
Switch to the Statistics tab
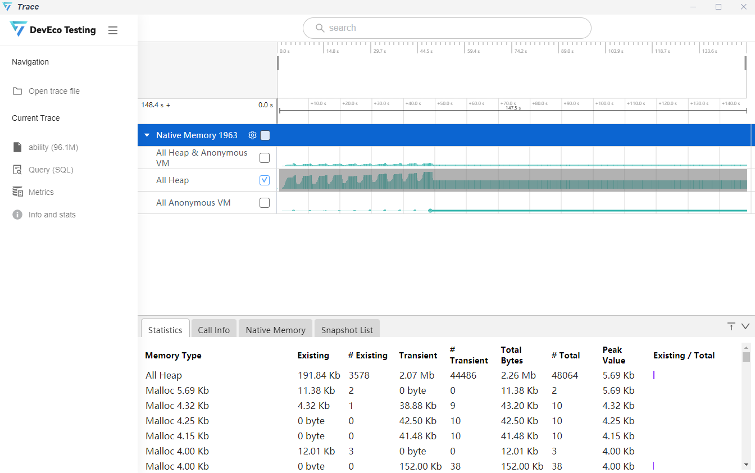coord(165,330)
